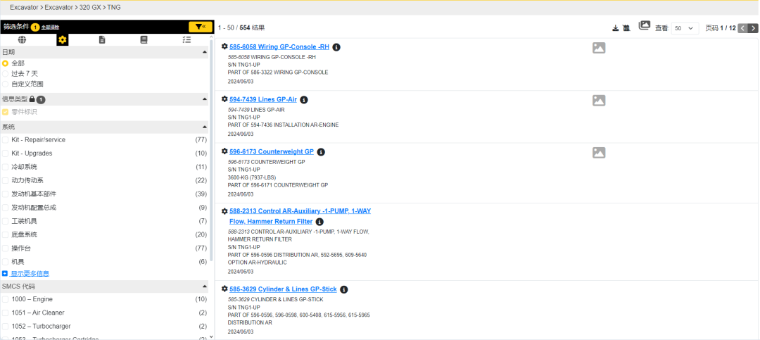Go to next results page
Viewport: 760px width, 340px height.
[752, 28]
